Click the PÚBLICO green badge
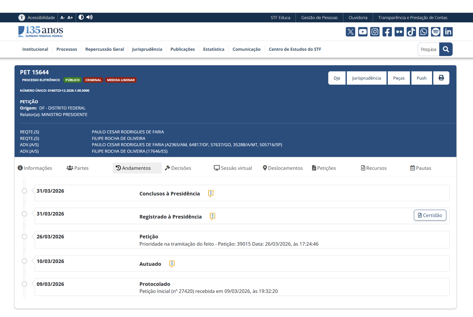The image size is (473, 317). (73, 80)
